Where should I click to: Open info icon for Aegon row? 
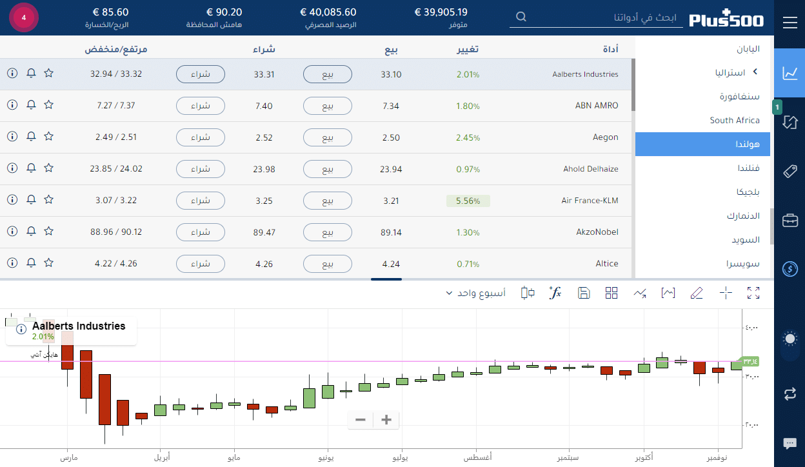12,136
